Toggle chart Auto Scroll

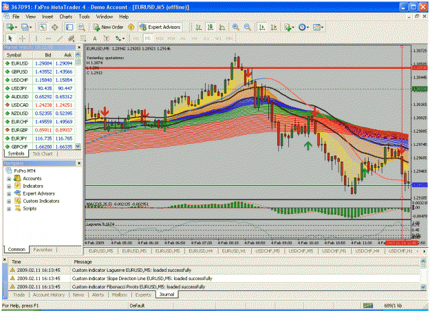pyautogui.click(x=262, y=27)
